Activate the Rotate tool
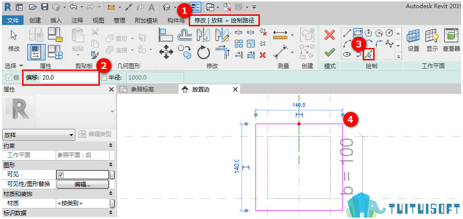 point(204,52)
